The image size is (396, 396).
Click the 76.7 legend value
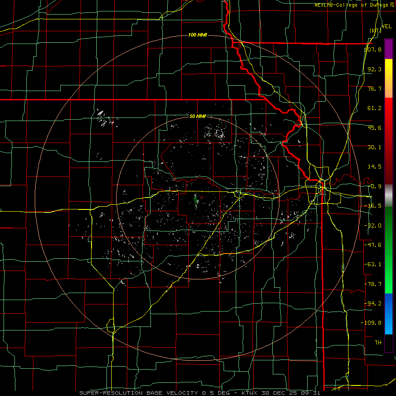pos(374,88)
